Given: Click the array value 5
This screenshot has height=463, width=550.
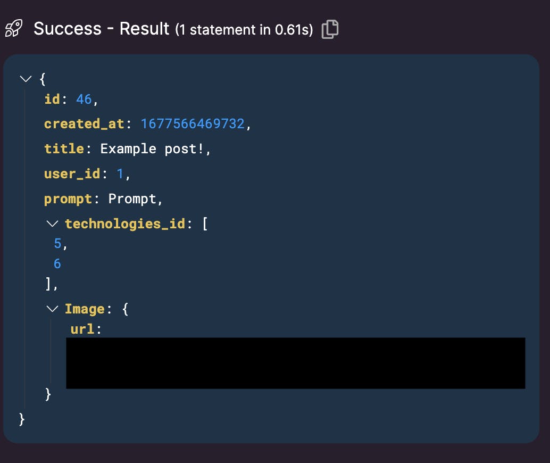Looking at the screenshot, I should (x=57, y=243).
